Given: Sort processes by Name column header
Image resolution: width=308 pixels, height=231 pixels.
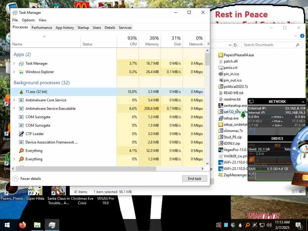Looking at the screenshot, I should click(45, 41).
